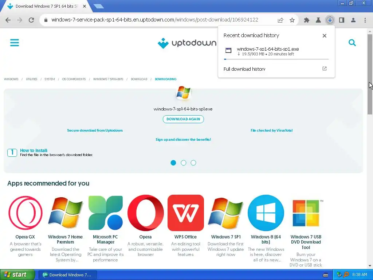Click the DOWNLOAD AGAIN button

coord(184,119)
